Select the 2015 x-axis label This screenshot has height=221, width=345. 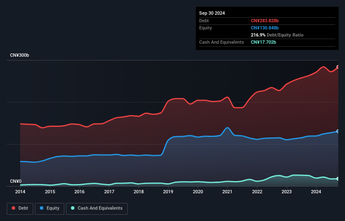pos(50,192)
